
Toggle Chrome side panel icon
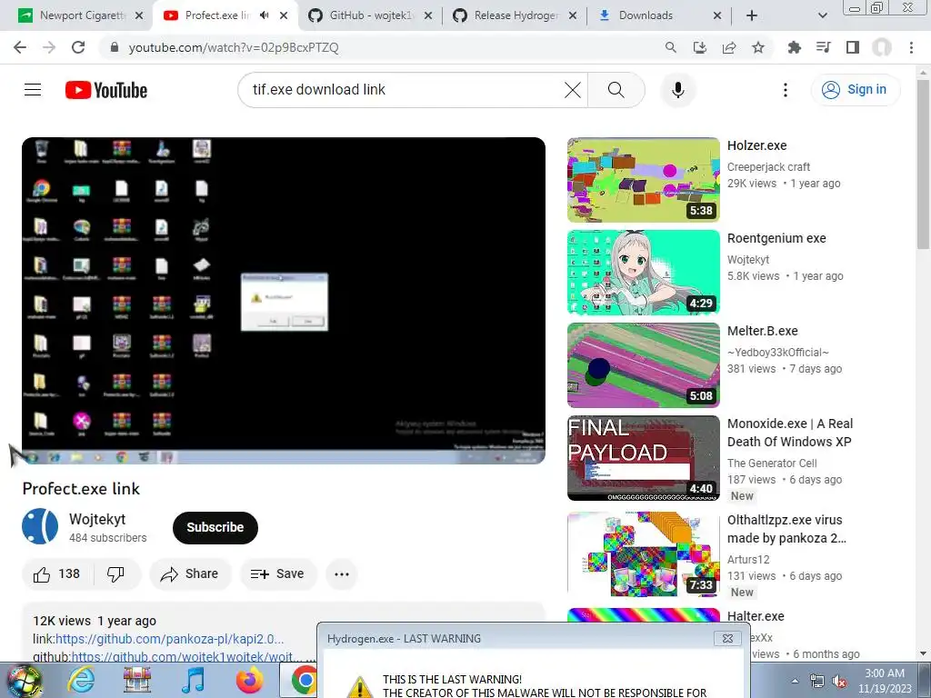pos(853,47)
